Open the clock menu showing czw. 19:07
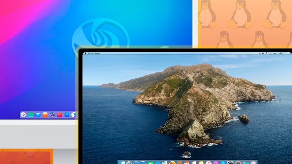 (x=278, y=53)
